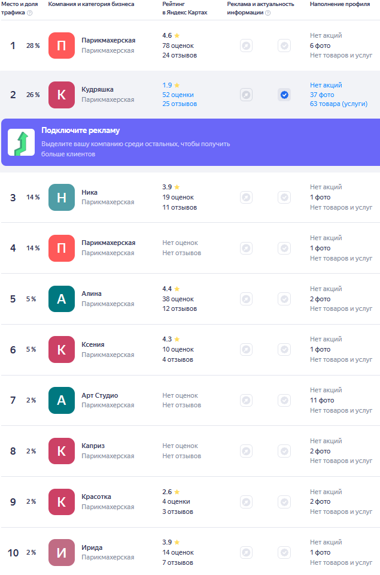Open the '63 товара (услуги)' link
Image resolution: width=380 pixels, height=575 pixels.
point(339,104)
